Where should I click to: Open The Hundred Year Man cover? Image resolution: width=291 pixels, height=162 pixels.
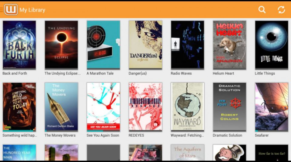(19, 153)
